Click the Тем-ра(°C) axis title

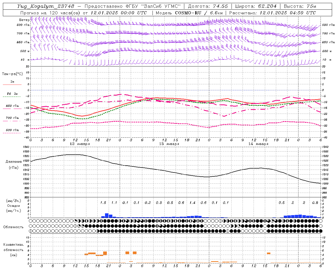coord(12,74)
